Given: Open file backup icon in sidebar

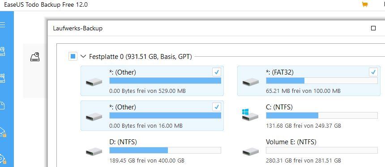Looking at the screenshot, I should [2, 105].
